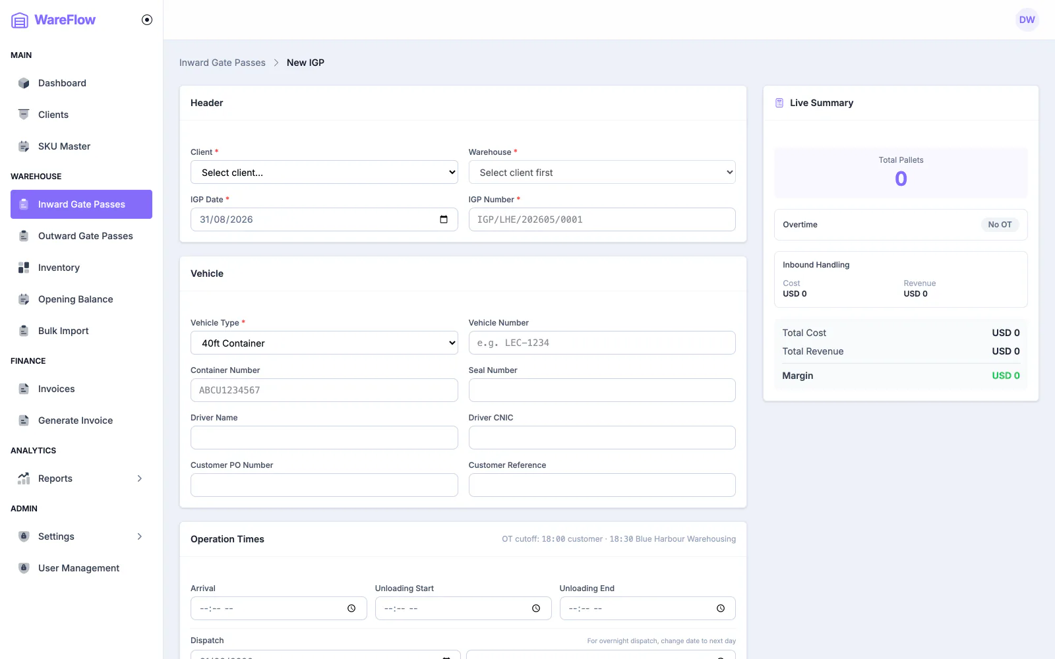
Task: Go to Bulk Import page
Action: pos(82,331)
